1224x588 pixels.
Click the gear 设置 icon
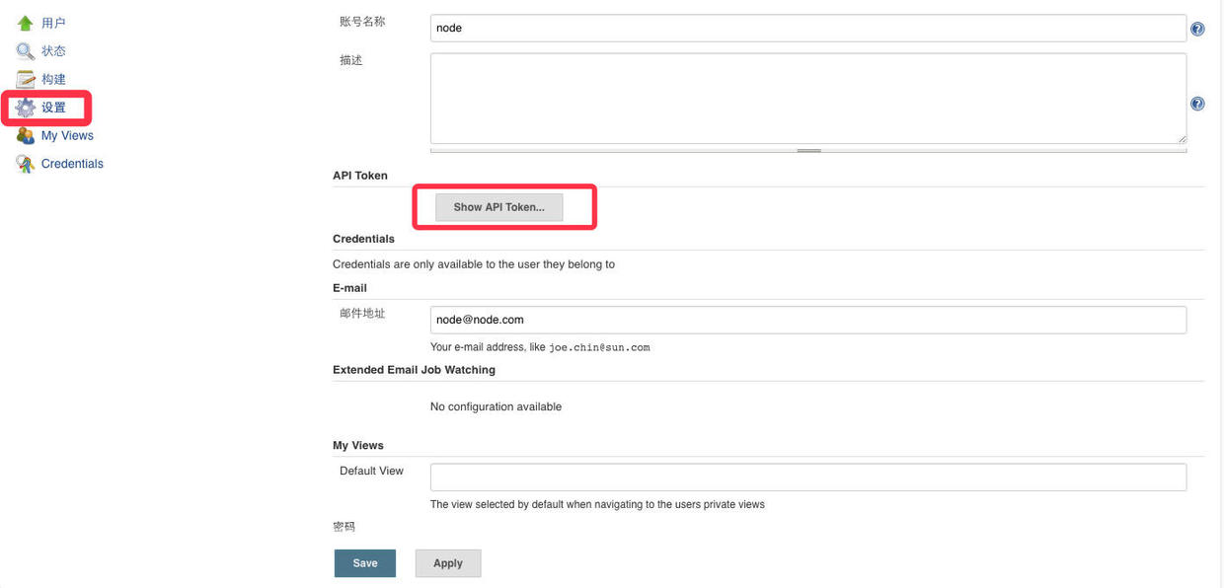[x=26, y=108]
